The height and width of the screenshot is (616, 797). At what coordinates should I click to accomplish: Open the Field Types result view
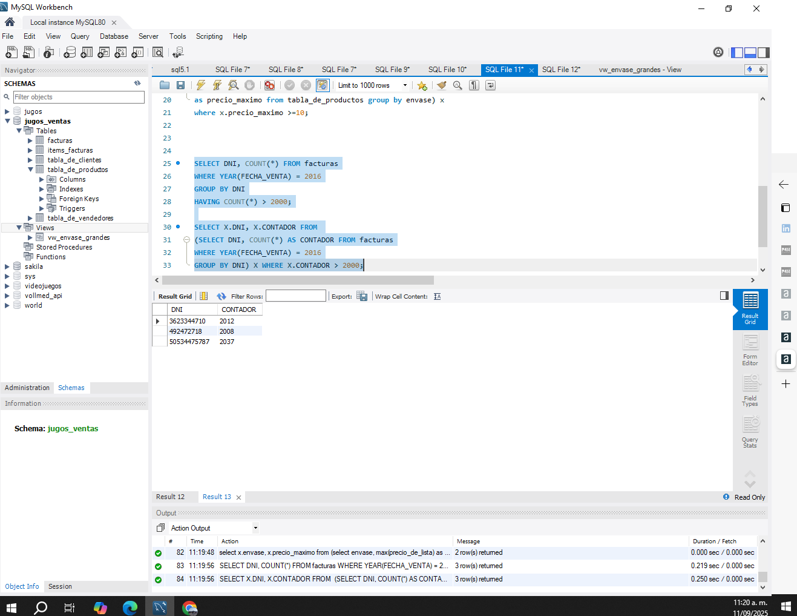750,391
